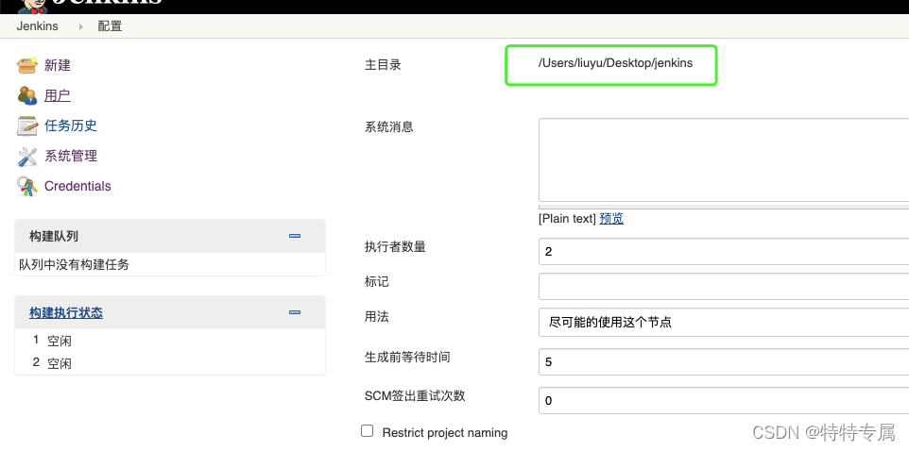
Task: Click the Jenkins breadcrumb
Action: (x=37, y=26)
